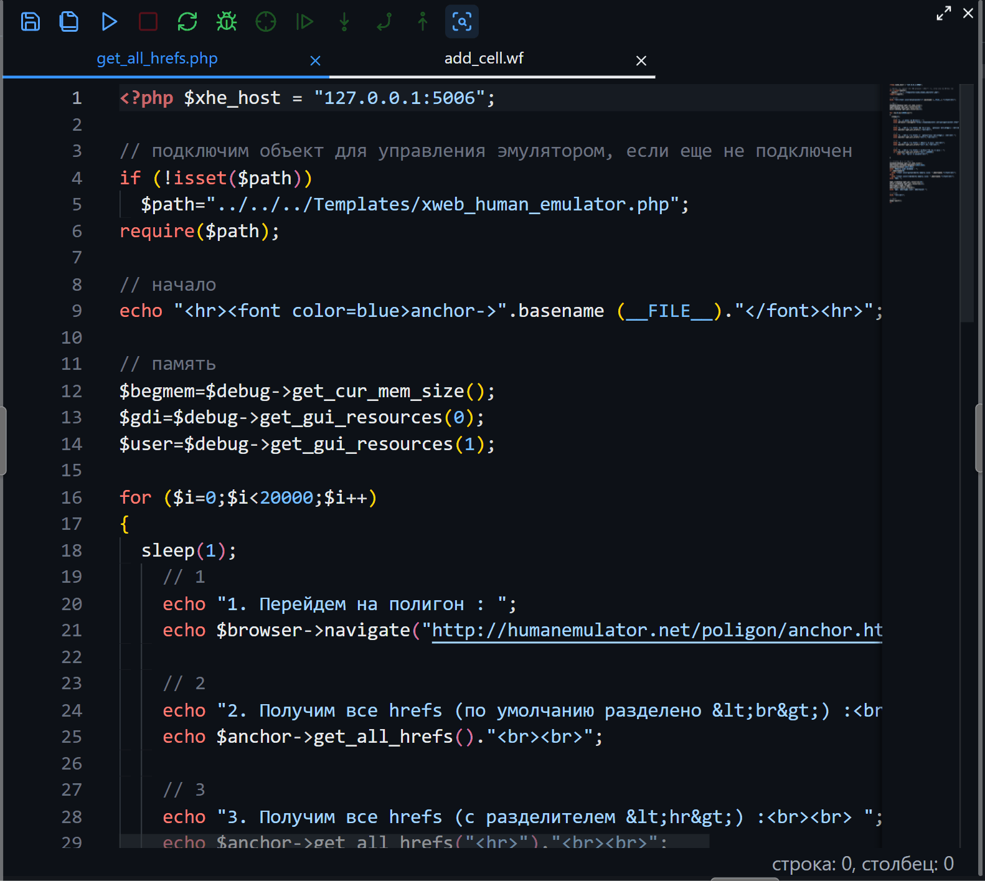Click the for loop line

coord(248,497)
